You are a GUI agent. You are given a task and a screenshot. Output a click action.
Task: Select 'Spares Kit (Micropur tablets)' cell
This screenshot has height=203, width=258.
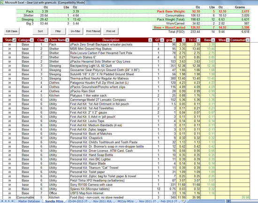[111, 189]
